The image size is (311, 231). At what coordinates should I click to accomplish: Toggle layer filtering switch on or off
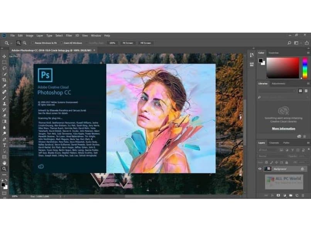tap(309, 149)
